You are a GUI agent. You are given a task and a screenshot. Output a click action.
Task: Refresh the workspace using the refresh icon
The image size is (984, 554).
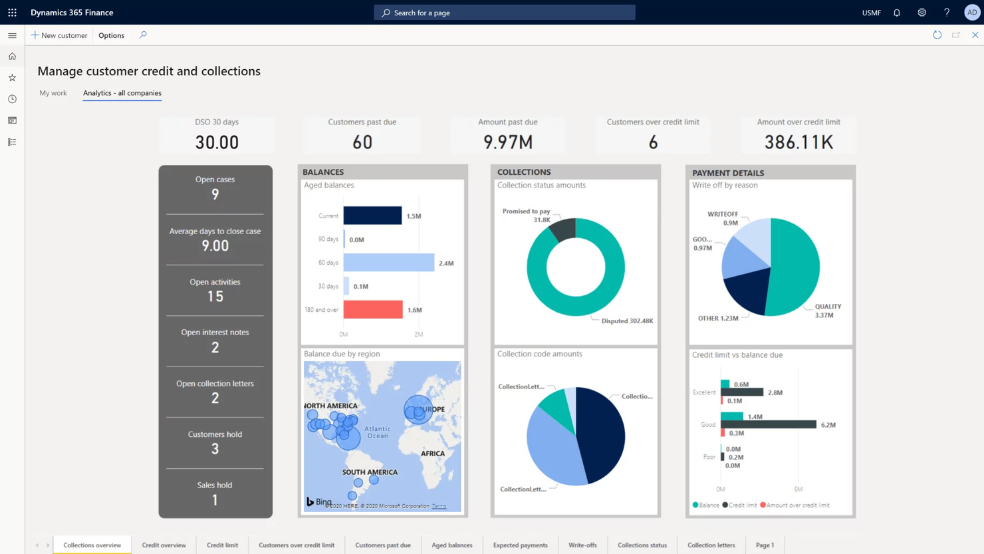[937, 35]
